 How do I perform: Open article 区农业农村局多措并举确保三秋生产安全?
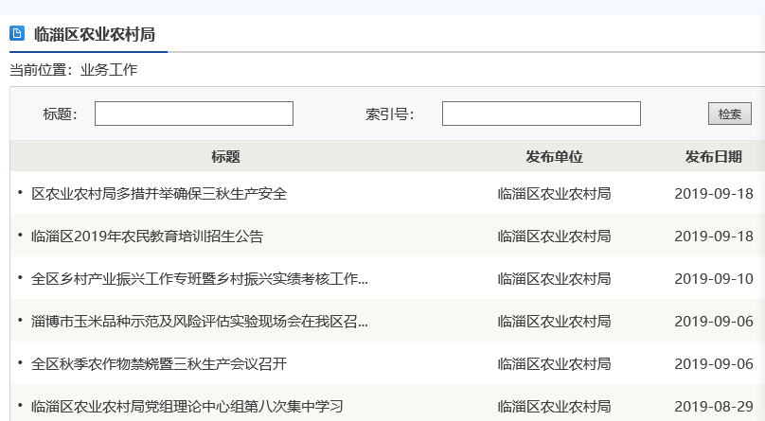click(x=159, y=194)
